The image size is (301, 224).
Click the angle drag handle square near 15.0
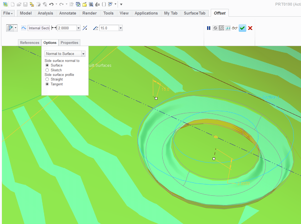(156, 98)
